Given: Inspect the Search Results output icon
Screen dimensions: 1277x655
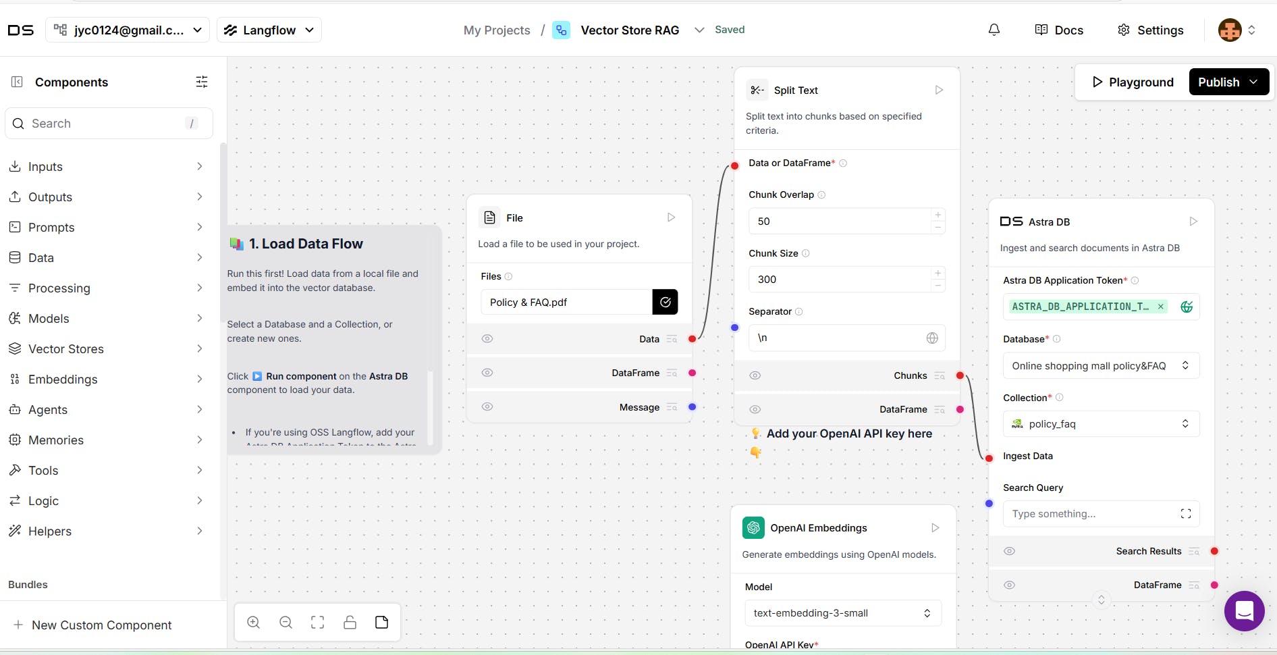Looking at the screenshot, I should click(x=1194, y=551).
